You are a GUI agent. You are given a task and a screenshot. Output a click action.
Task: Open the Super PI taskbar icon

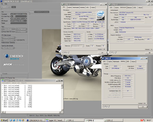pos(55,120)
